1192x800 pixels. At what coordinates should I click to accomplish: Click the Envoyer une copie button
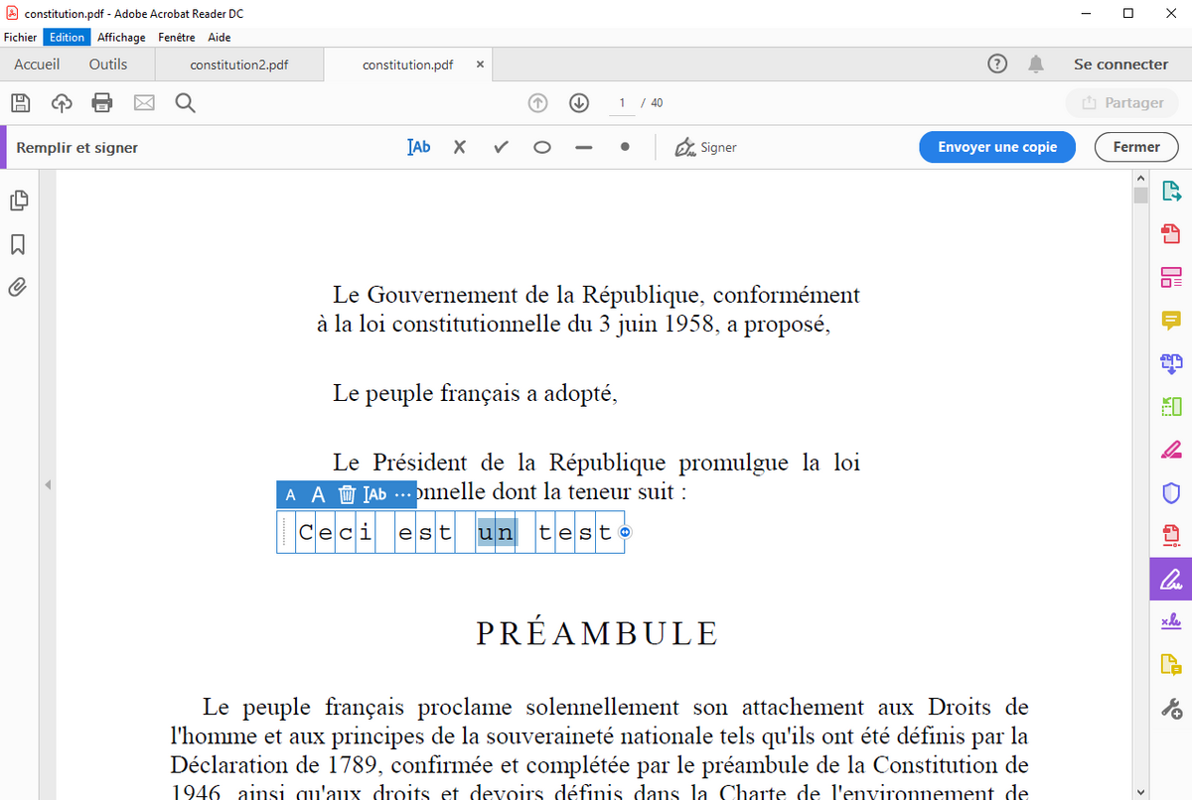pos(997,147)
